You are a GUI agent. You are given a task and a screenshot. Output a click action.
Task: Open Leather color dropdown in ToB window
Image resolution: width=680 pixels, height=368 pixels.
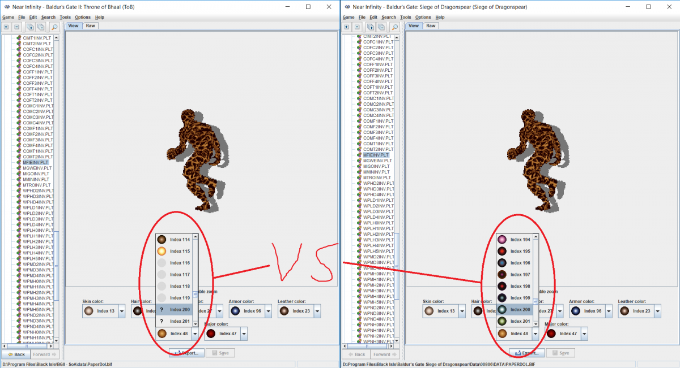(x=316, y=311)
